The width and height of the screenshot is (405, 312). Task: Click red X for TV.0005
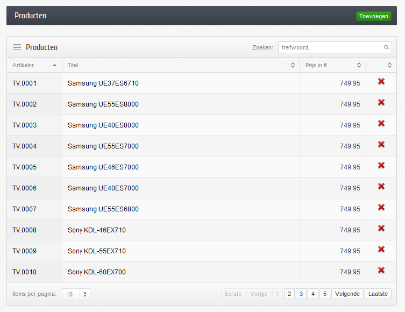381,165
